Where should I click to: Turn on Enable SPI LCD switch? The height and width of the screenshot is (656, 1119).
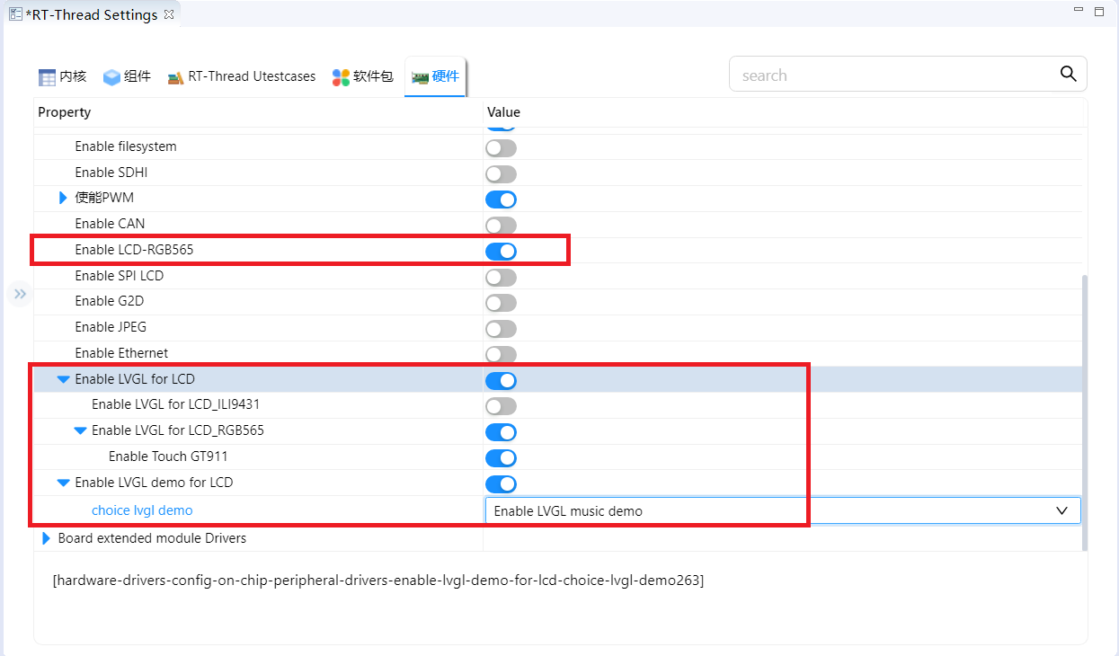(x=501, y=277)
